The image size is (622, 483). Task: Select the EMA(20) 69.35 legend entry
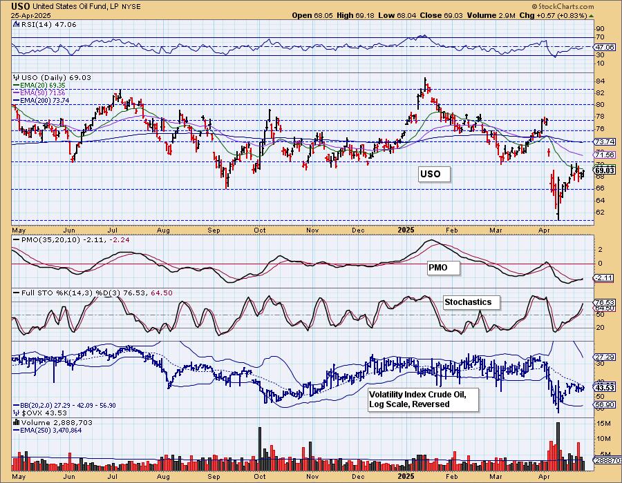tap(39, 85)
